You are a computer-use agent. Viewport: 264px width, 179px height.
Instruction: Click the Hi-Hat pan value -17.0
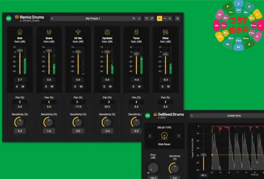click(78, 107)
